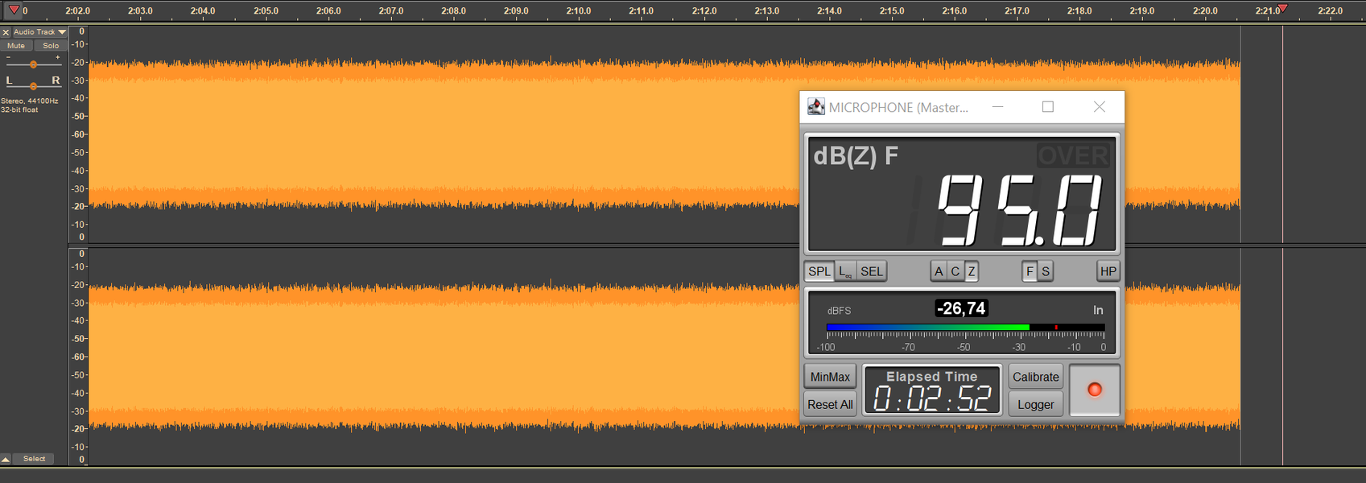
Task: Select Z frequency weighting
Action: [x=972, y=271]
